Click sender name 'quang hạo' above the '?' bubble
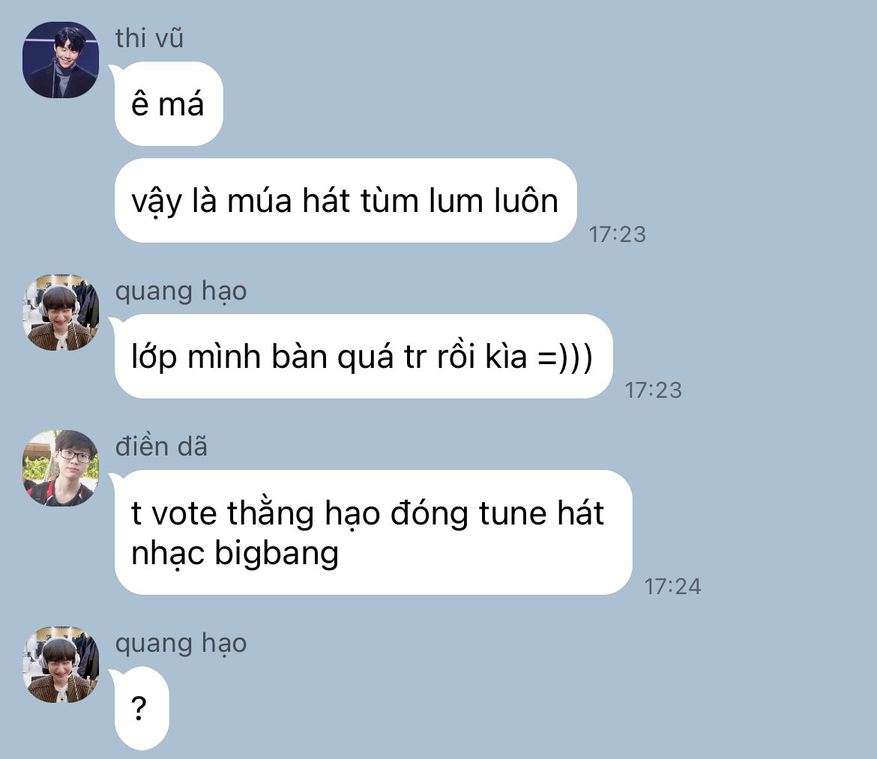Viewport: 877px width, 759px height. (x=181, y=644)
